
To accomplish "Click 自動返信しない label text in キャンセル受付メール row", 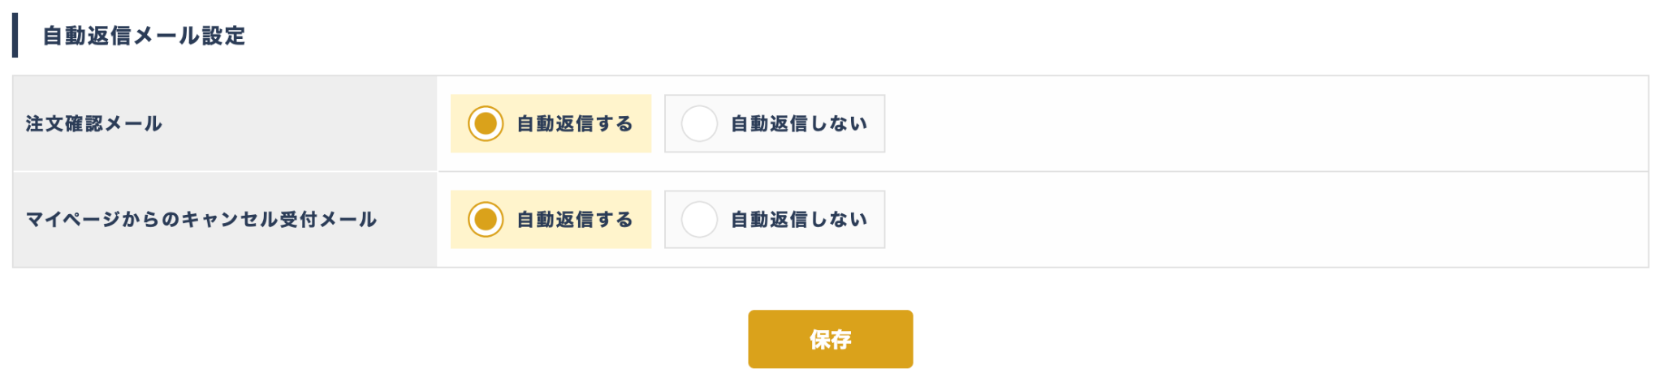I will (799, 220).
